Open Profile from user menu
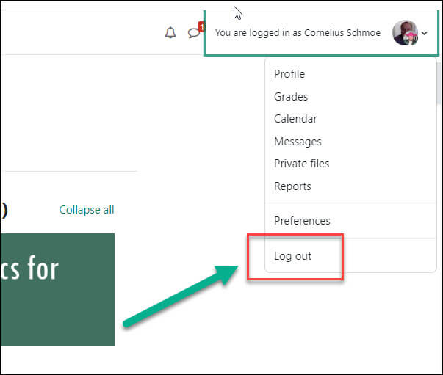 (x=289, y=74)
